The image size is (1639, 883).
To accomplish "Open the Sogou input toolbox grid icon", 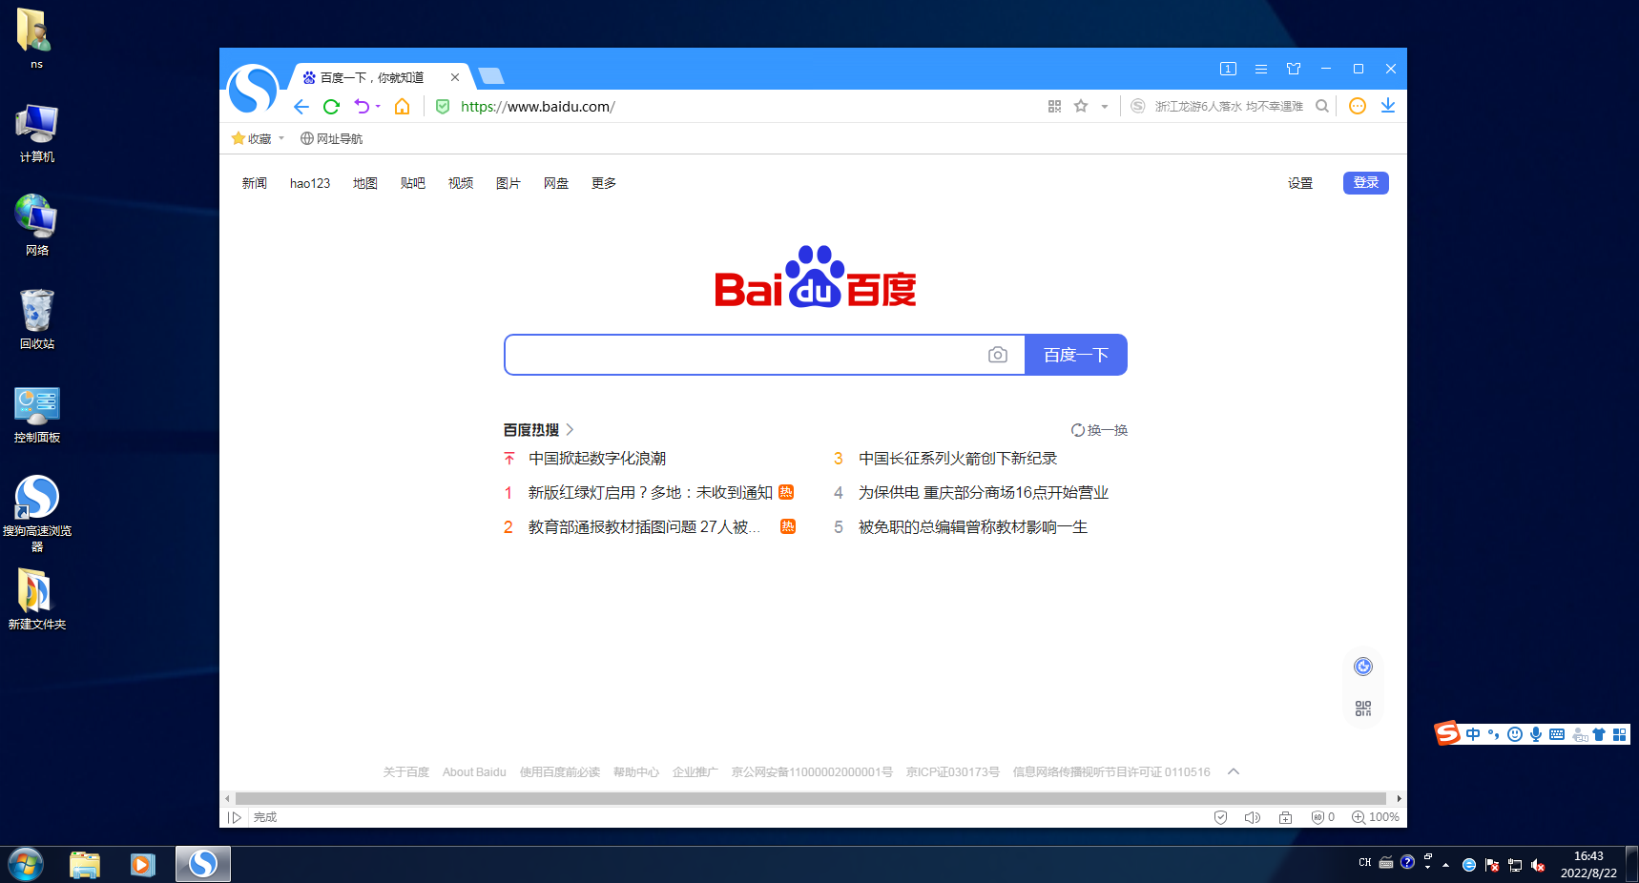I will point(1619,734).
